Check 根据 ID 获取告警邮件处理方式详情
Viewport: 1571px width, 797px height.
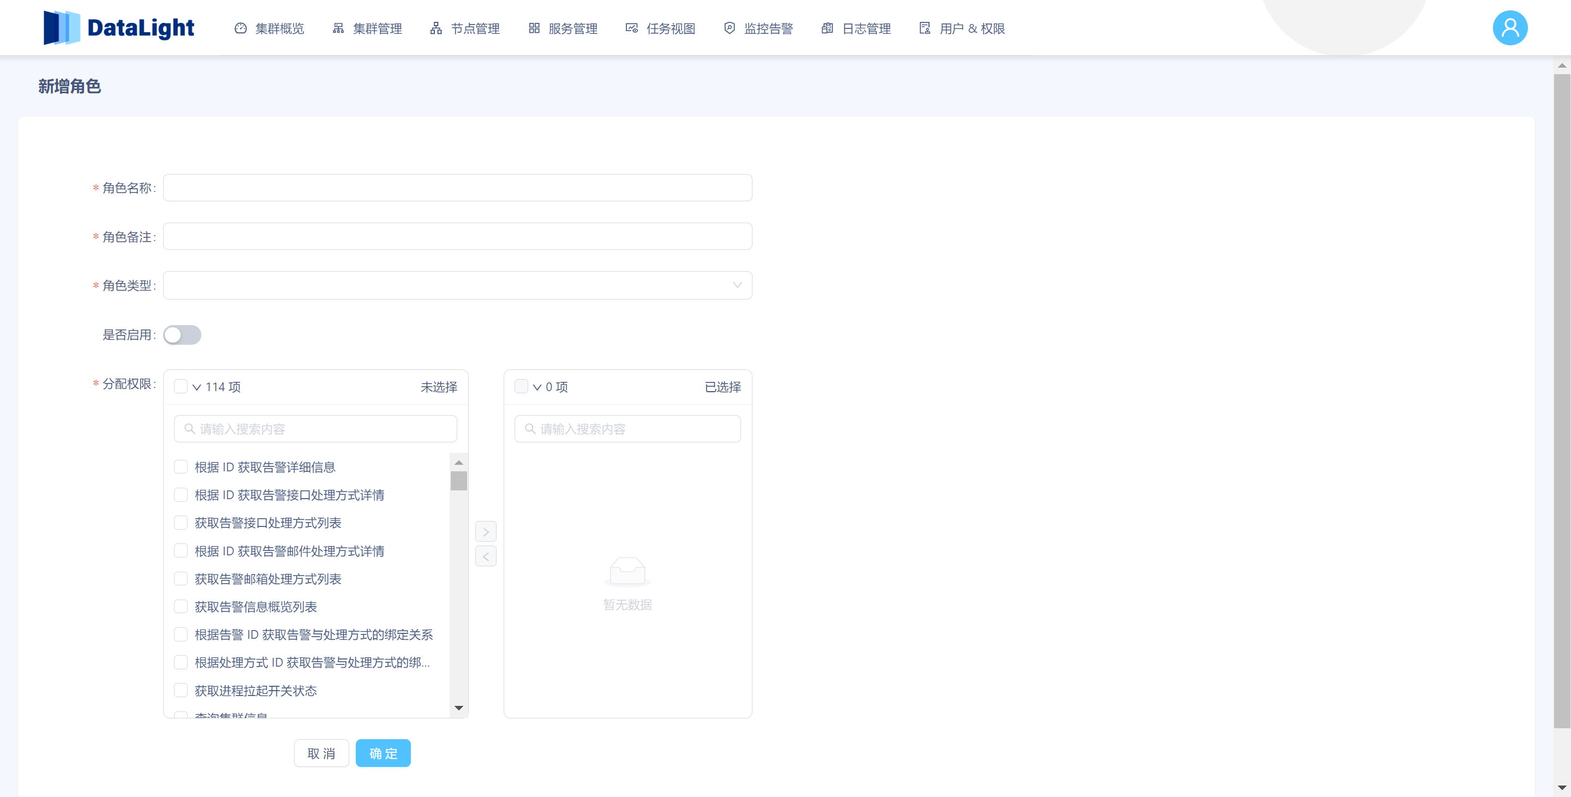tap(181, 552)
